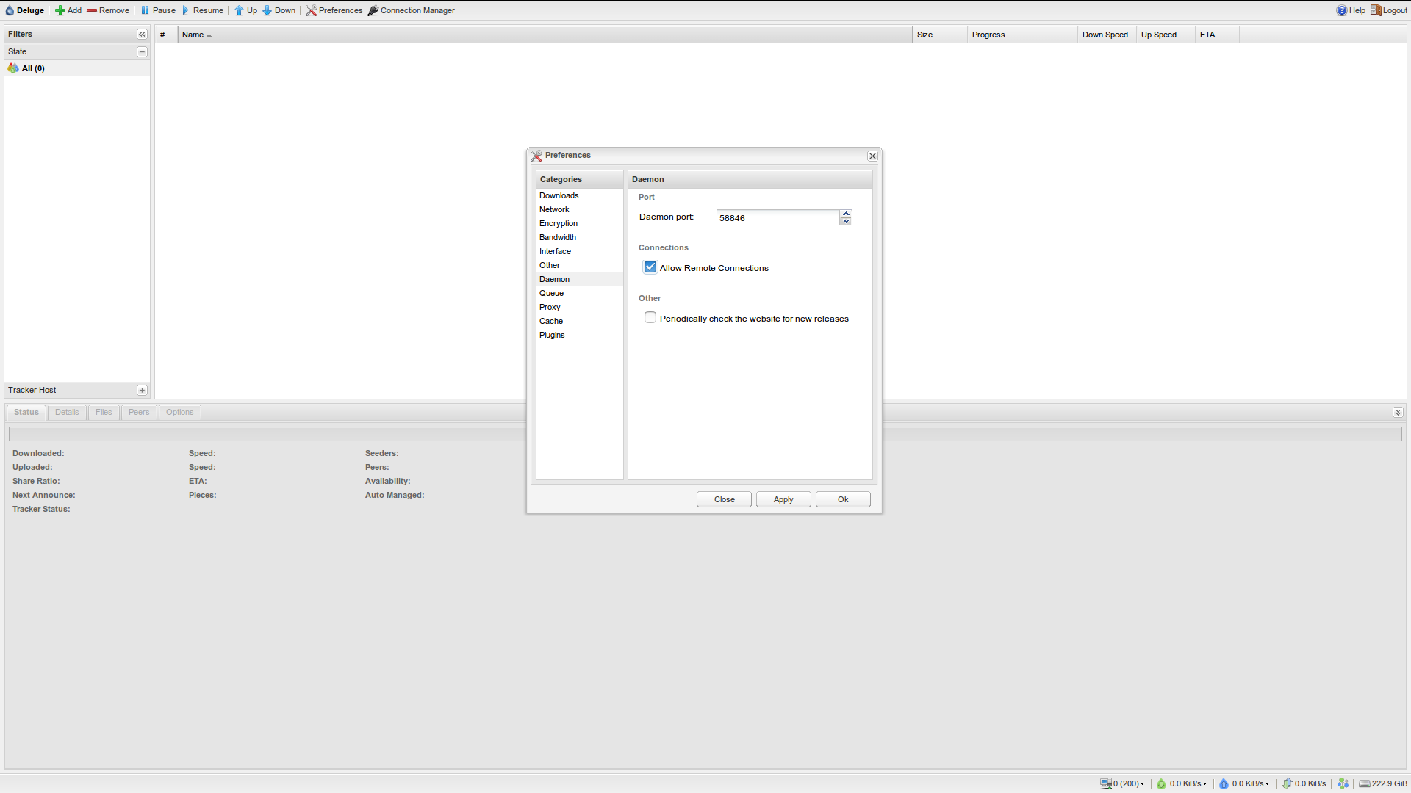Click the free disk space status icon
This screenshot has height=793, width=1411.
(1365, 783)
